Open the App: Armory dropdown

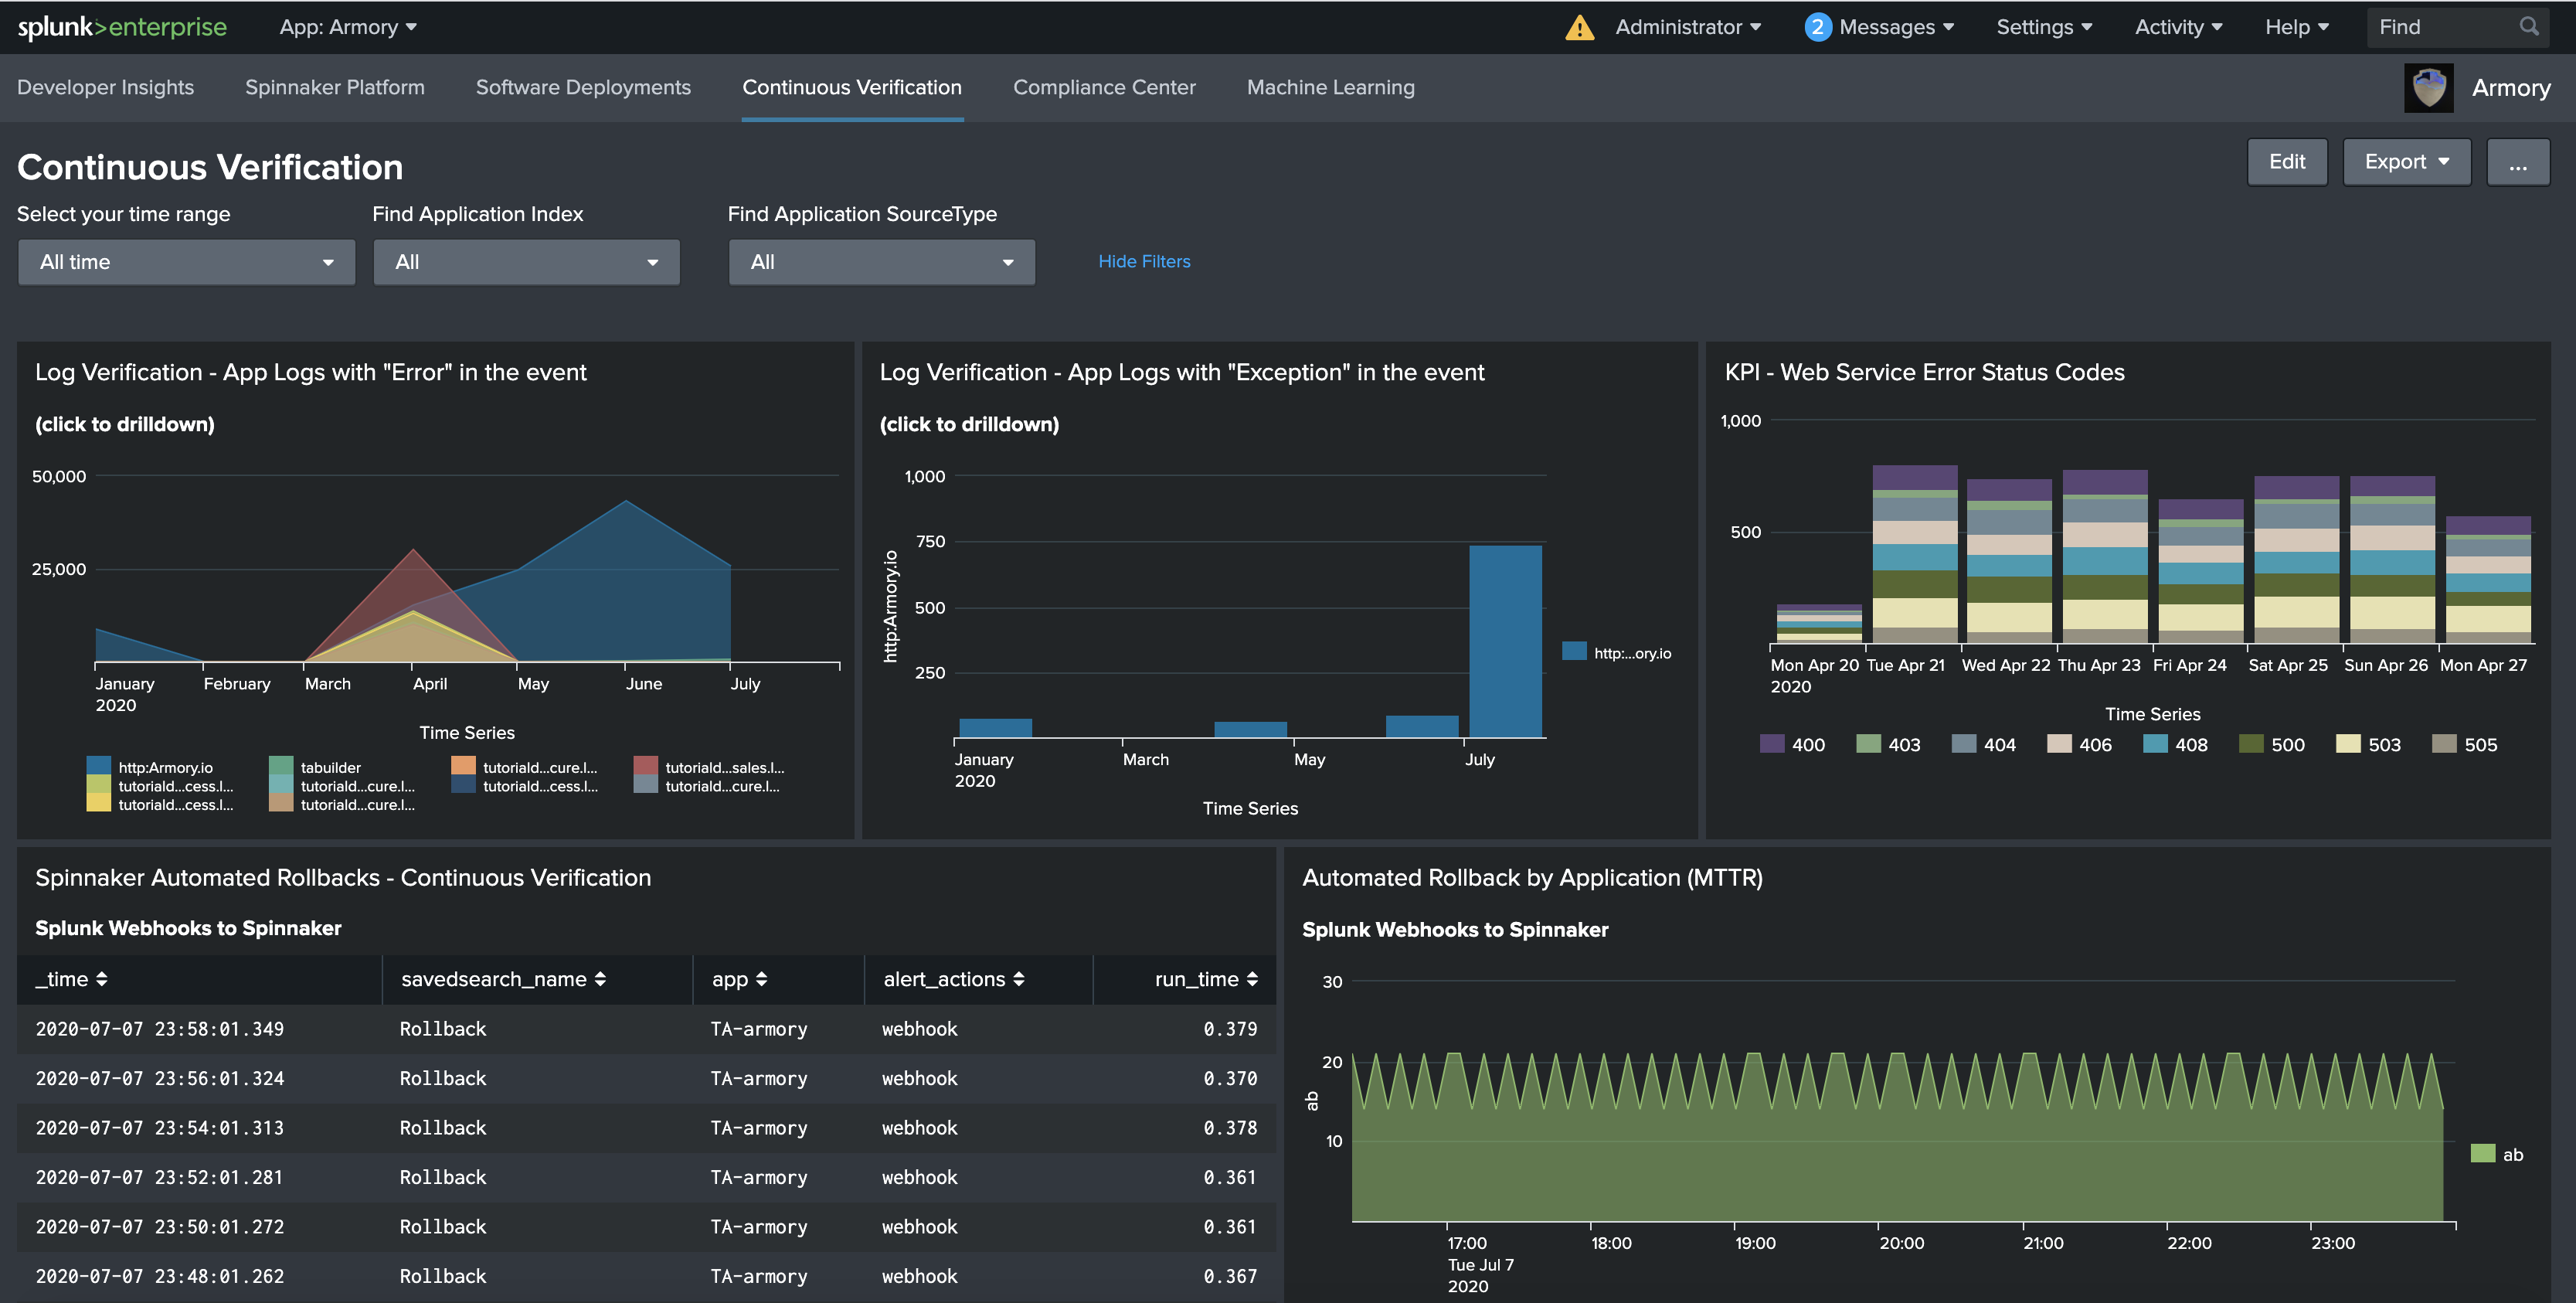(348, 27)
